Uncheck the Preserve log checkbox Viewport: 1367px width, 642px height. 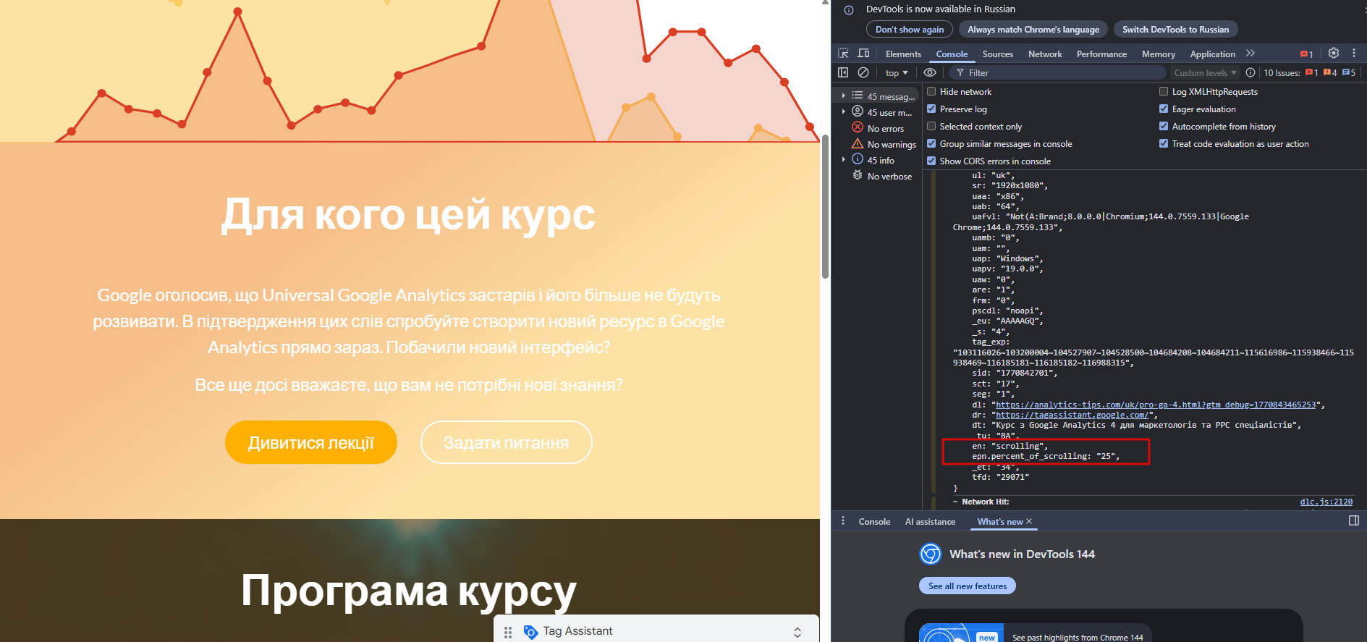pos(932,109)
